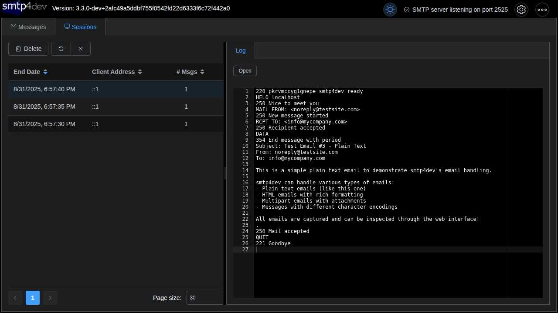Open the three-dots more menu
This screenshot has height=313, width=558.
[542, 9]
